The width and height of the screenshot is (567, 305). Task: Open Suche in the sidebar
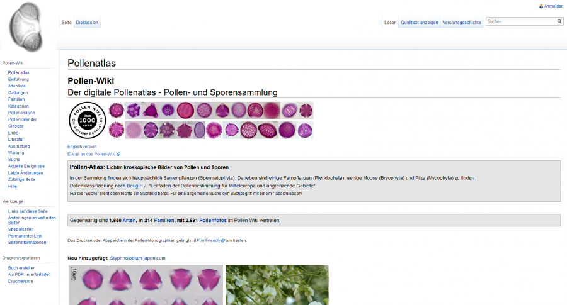(x=14, y=160)
